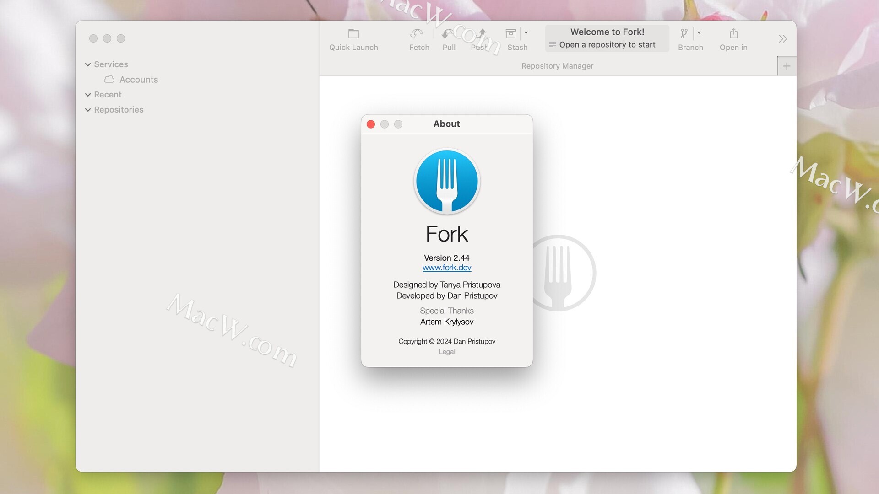Visit the www.fork.dev link
The height and width of the screenshot is (494, 879).
coord(446,268)
